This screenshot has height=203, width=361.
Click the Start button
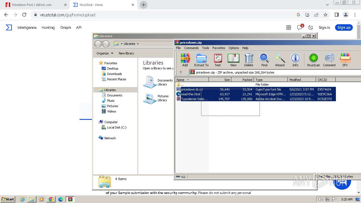8,199
